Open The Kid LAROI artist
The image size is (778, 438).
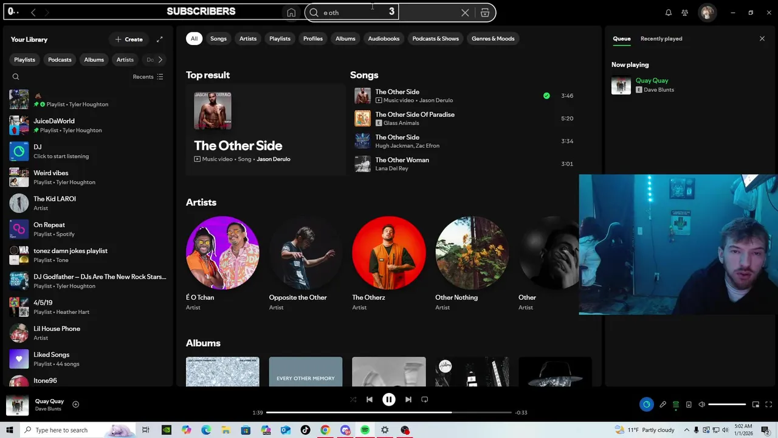pos(88,203)
